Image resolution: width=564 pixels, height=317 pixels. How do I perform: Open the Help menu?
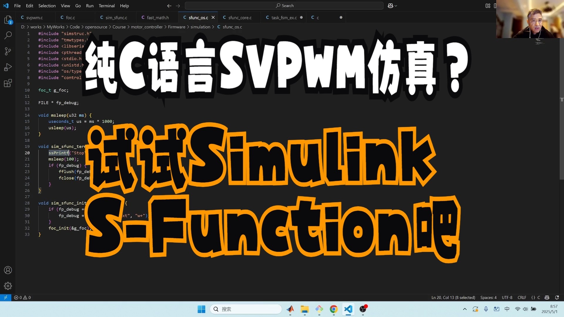124,6
